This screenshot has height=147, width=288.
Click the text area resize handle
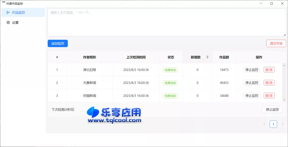point(284,35)
